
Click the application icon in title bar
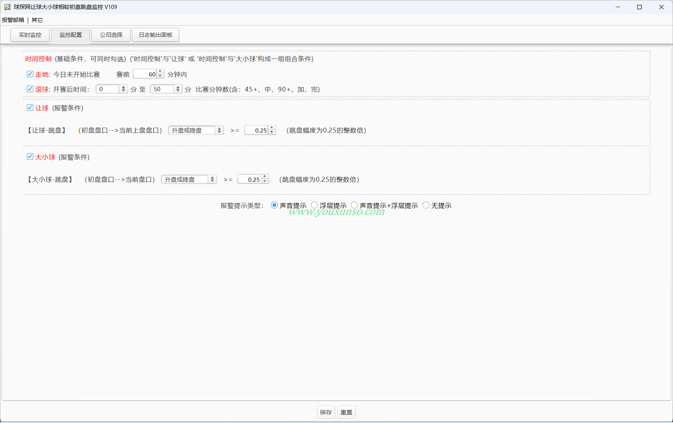click(x=7, y=7)
